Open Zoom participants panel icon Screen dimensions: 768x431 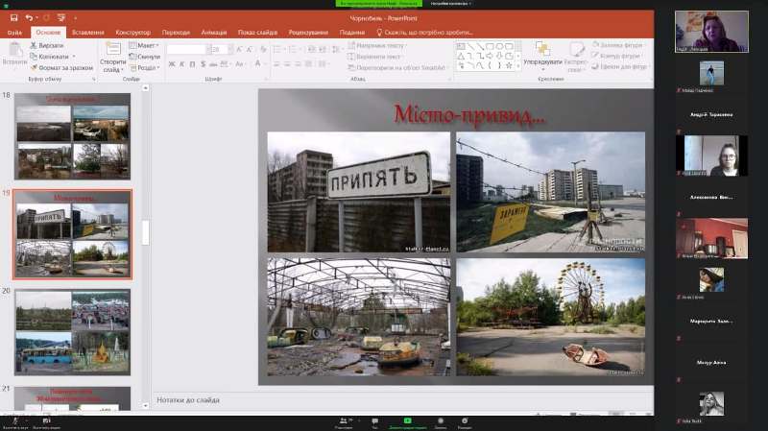click(x=343, y=421)
